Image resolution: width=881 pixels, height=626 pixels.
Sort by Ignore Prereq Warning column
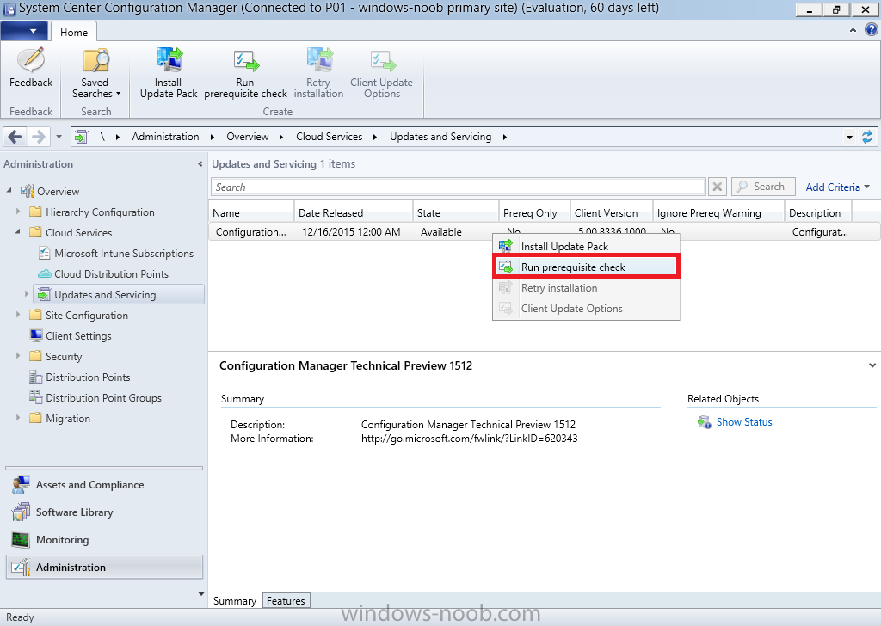point(718,212)
